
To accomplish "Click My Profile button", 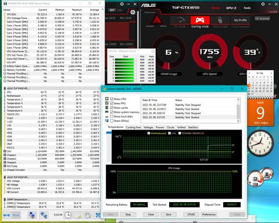I will pyautogui.click(x=240, y=20).
